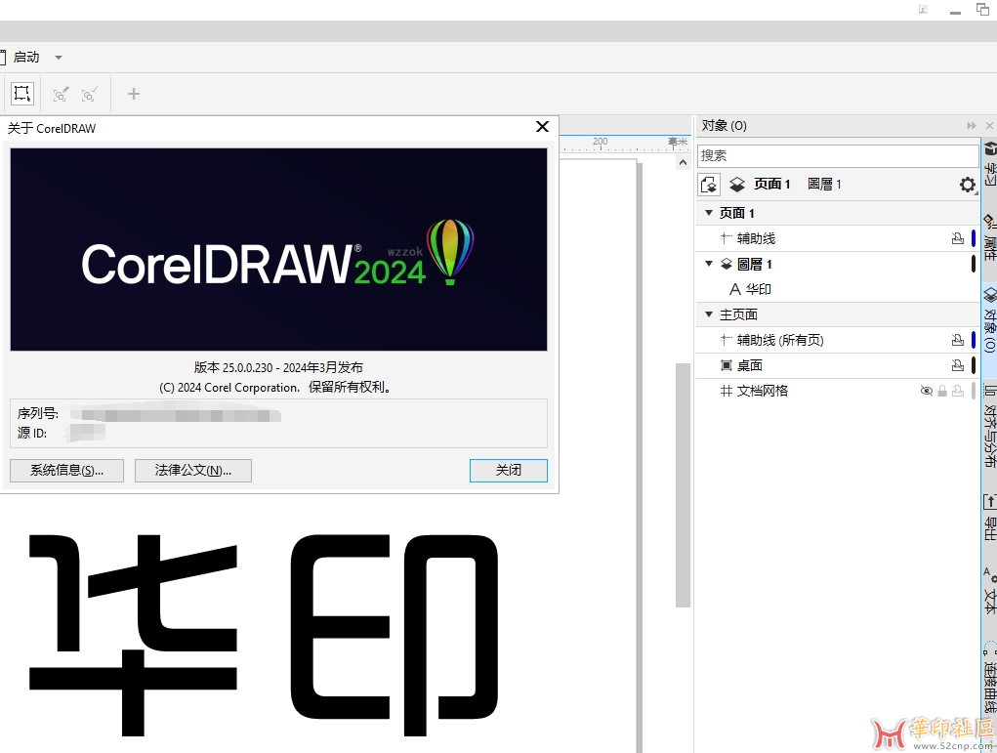997x753 pixels.
Task: Switch to the 连接曲线 docker tab
Action: (990, 678)
